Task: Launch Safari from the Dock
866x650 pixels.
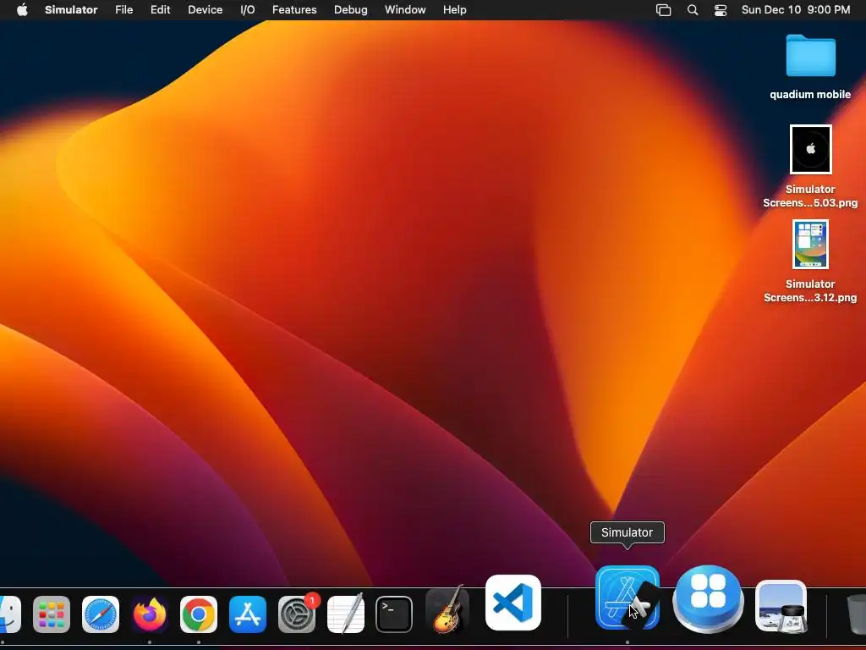Action: [x=101, y=614]
